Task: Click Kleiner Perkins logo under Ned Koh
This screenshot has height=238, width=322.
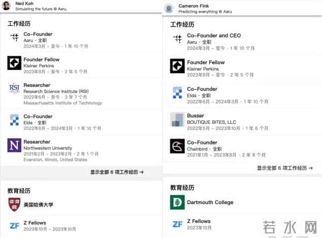Action: (14, 63)
